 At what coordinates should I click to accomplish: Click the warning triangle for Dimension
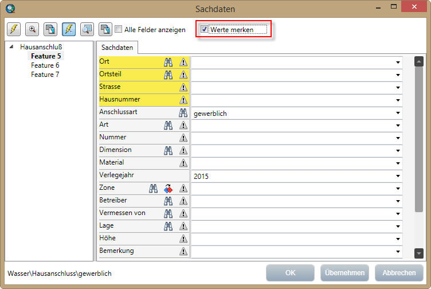[x=183, y=150]
